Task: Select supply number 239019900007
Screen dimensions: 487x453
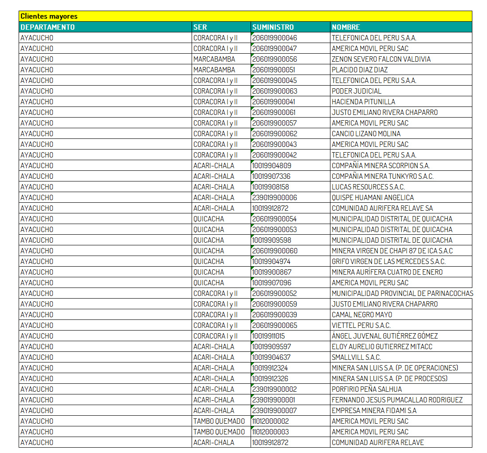Action: pyautogui.click(x=291, y=410)
